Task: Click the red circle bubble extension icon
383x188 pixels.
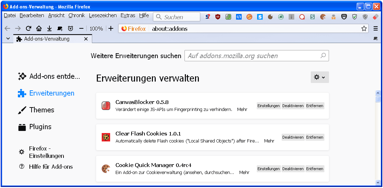Action: pos(302,17)
